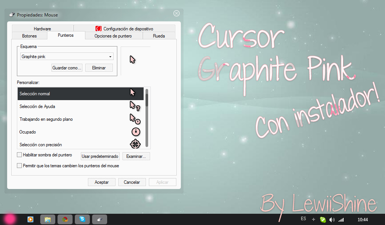Open the browser icon in the taskbar
This screenshot has height=225, width=385.
click(x=65, y=219)
